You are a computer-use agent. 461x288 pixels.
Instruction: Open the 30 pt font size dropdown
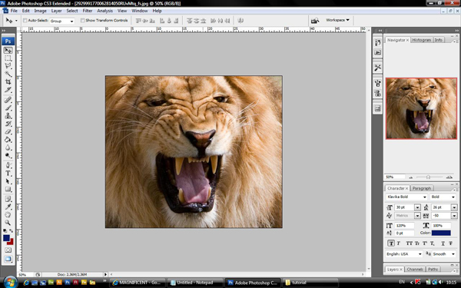[417, 207]
